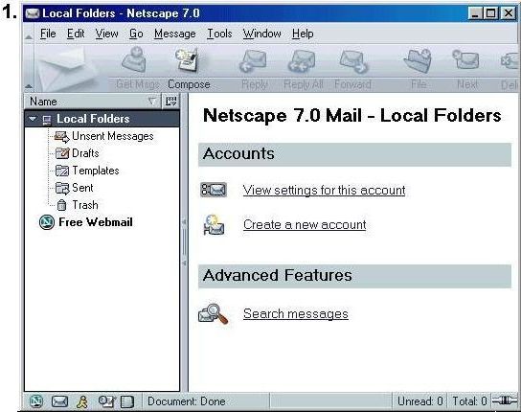Click the Unread: 0 status text
The height and width of the screenshot is (412, 521).
420,401
